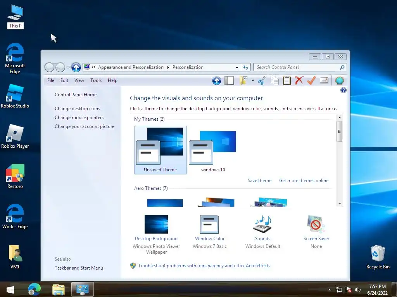Open the View menu
This screenshot has height=297, width=397.
(x=79, y=80)
